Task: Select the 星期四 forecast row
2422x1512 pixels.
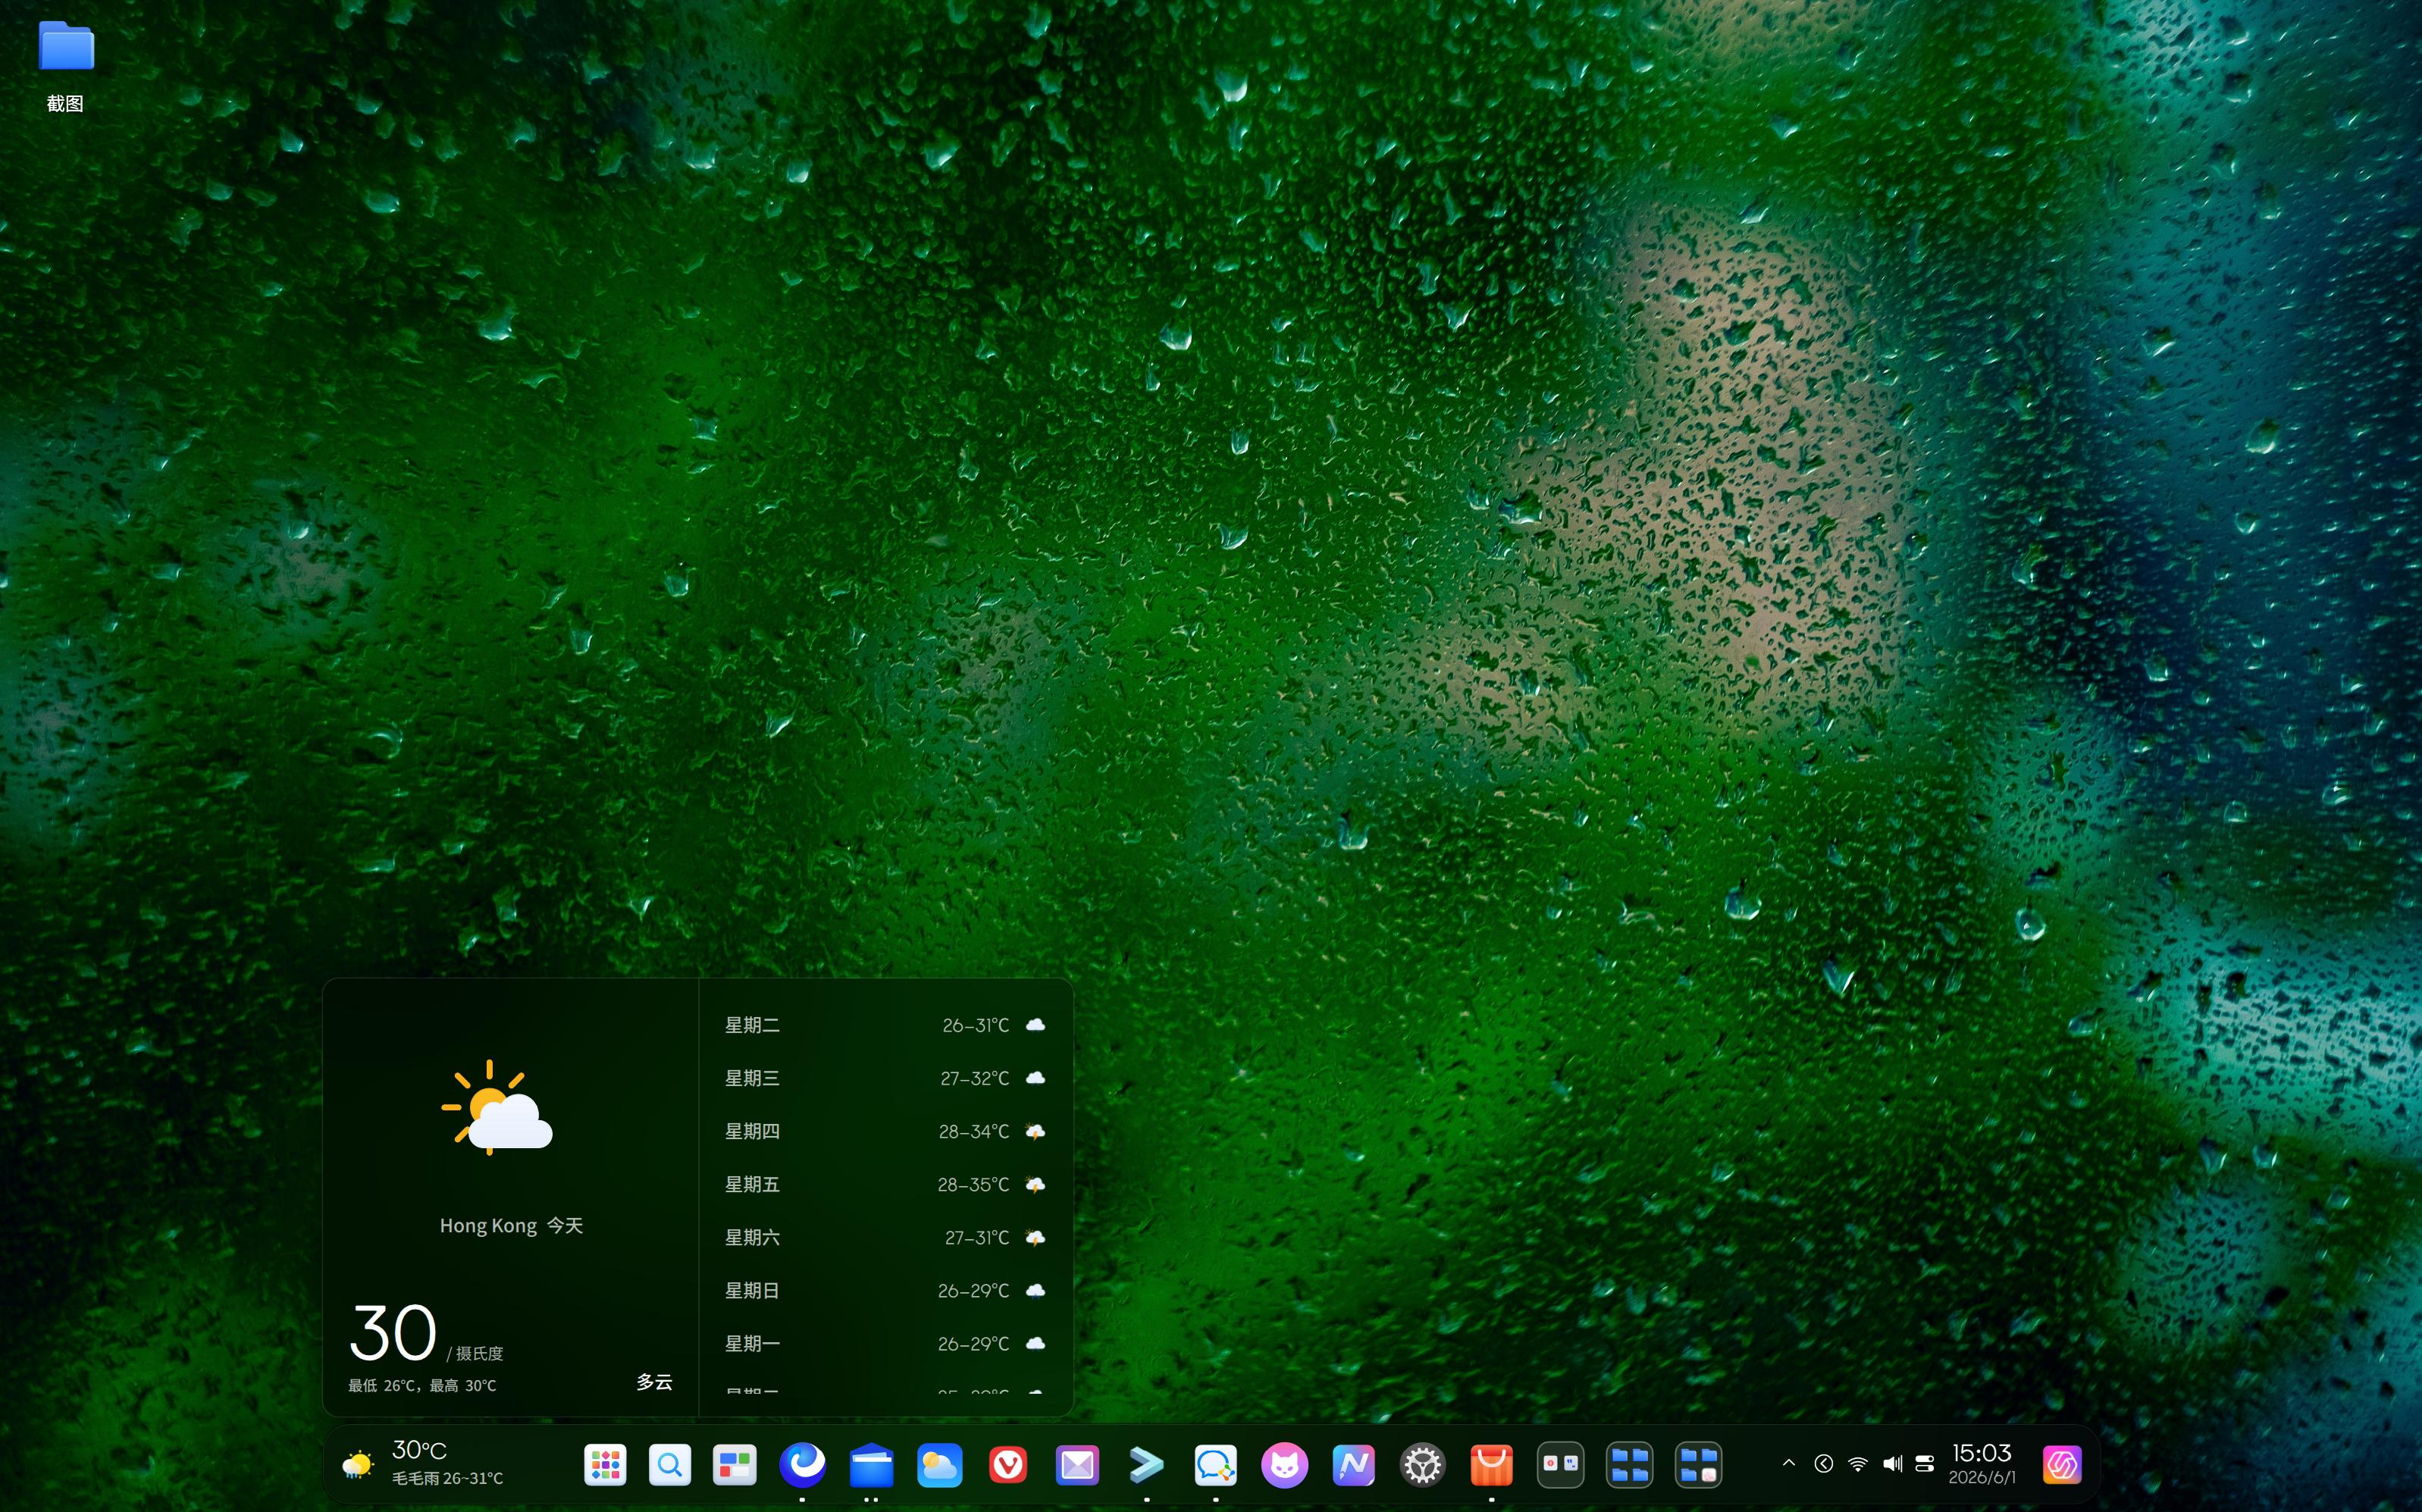Action: tap(885, 1131)
